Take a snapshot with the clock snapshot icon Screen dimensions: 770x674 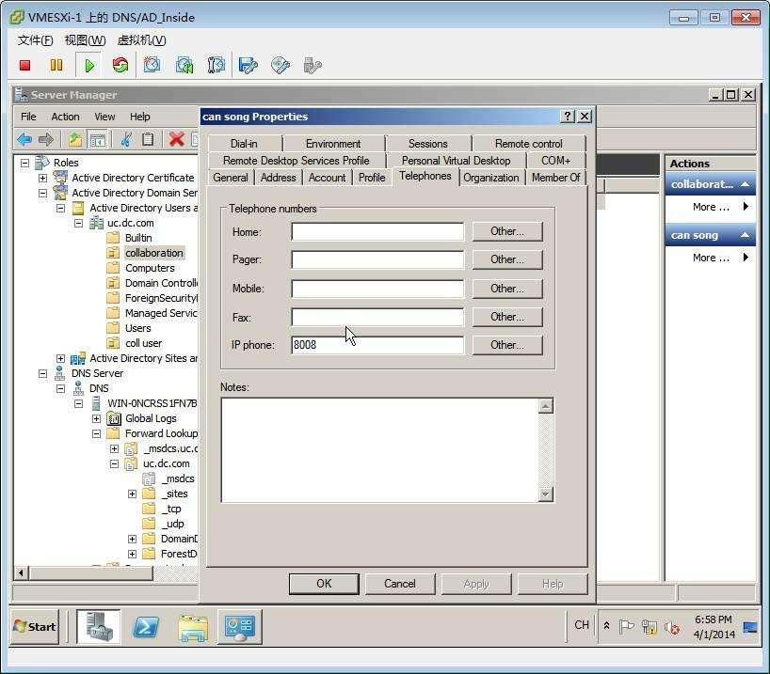pyautogui.click(x=152, y=65)
